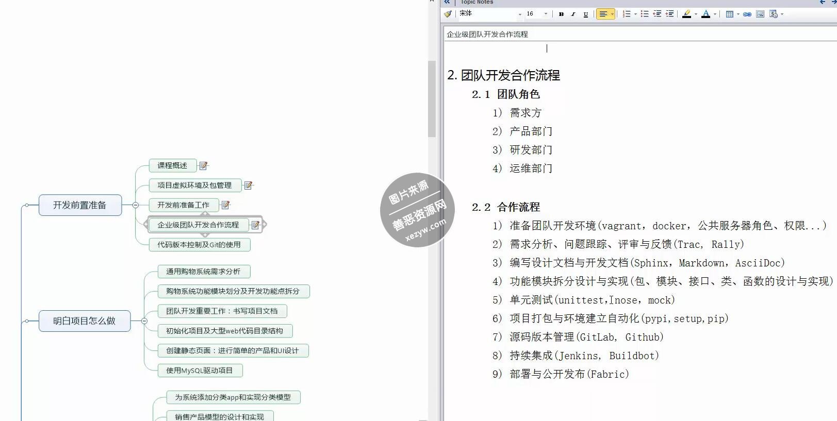Open the date/time dropdown arrow
This screenshot has height=421, width=837.
(x=782, y=14)
